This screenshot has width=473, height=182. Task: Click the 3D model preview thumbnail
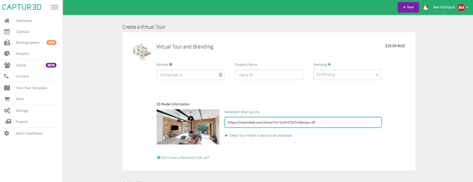pyautogui.click(x=188, y=127)
